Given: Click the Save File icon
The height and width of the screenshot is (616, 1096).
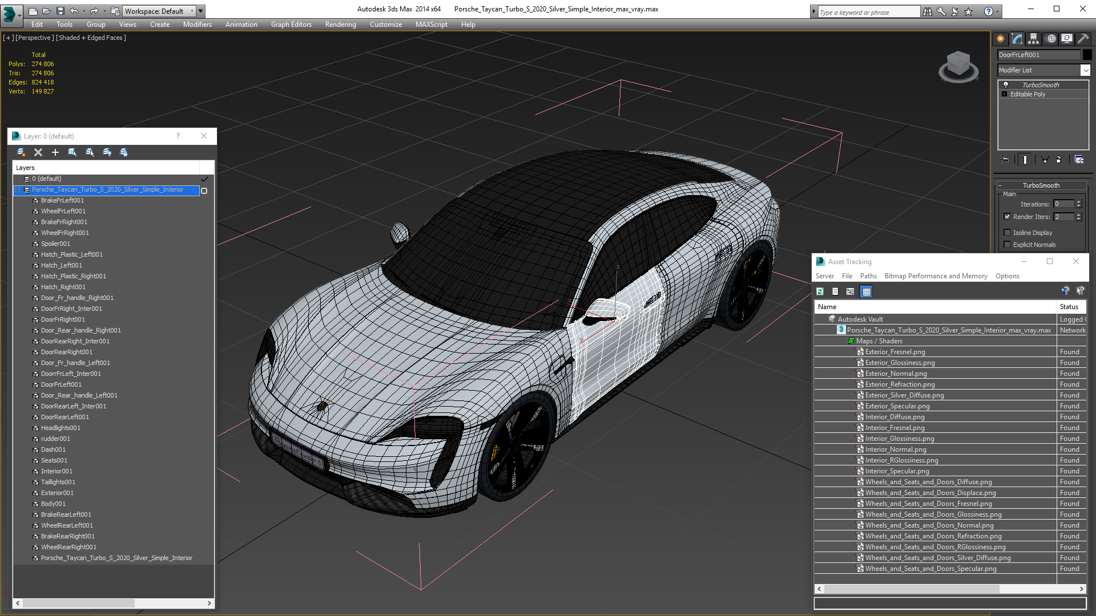Looking at the screenshot, I should point(60,11).
